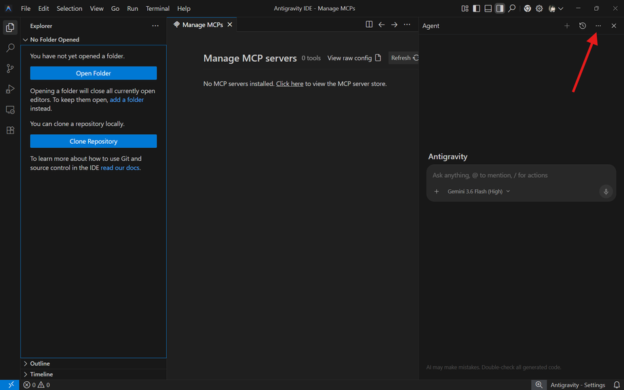This screenshot has height=390, width=624.
Task: Click Customize Layout icon in title bar
Action: click(465, 8)
